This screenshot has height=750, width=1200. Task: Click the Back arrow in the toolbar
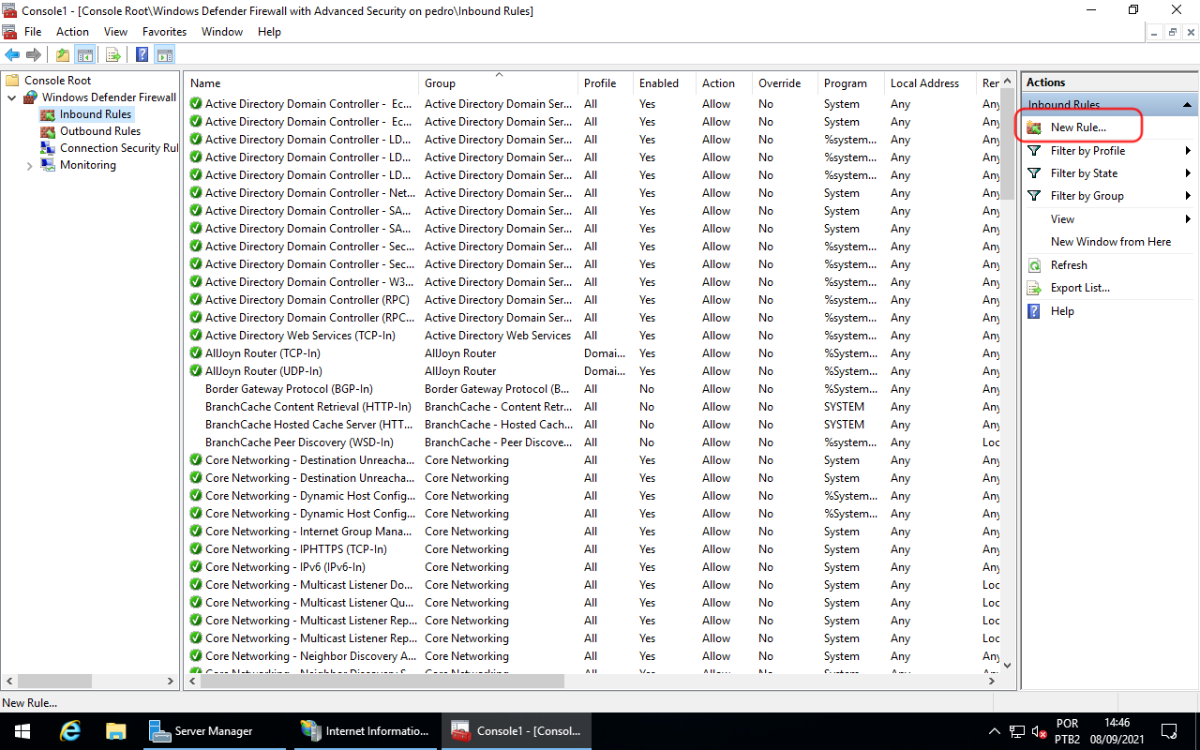(12, 55)
